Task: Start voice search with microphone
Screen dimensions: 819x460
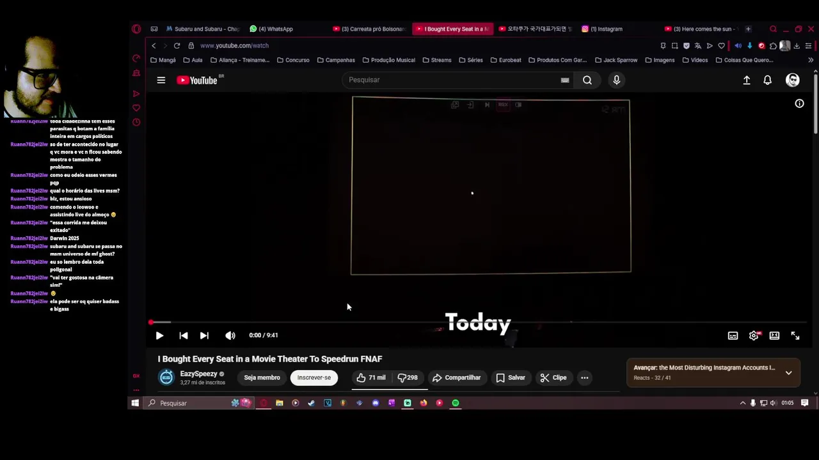Action: [x=617, y=80]
